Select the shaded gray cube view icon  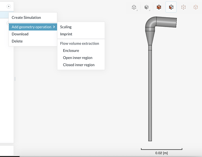147,7
